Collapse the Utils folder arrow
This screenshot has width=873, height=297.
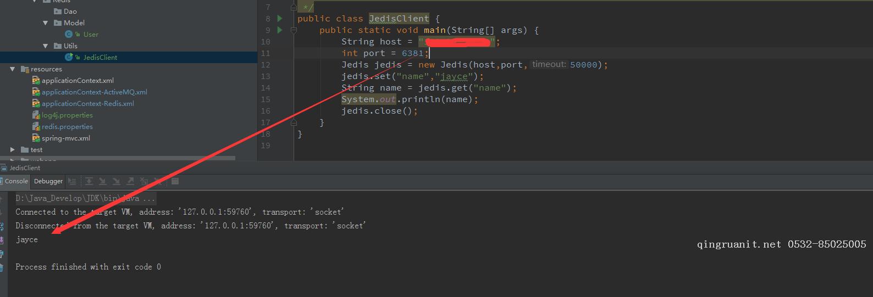(46, 46)
